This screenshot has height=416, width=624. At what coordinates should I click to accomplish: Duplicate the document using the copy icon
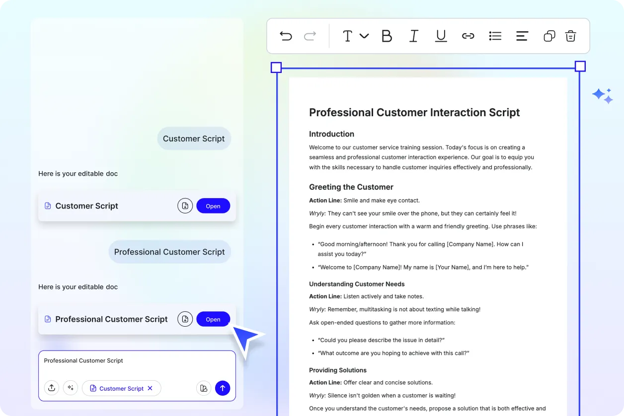[x=549, y=36]
